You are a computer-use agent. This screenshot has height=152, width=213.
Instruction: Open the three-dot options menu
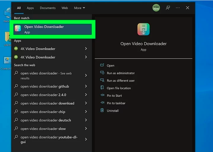(178, 8)
